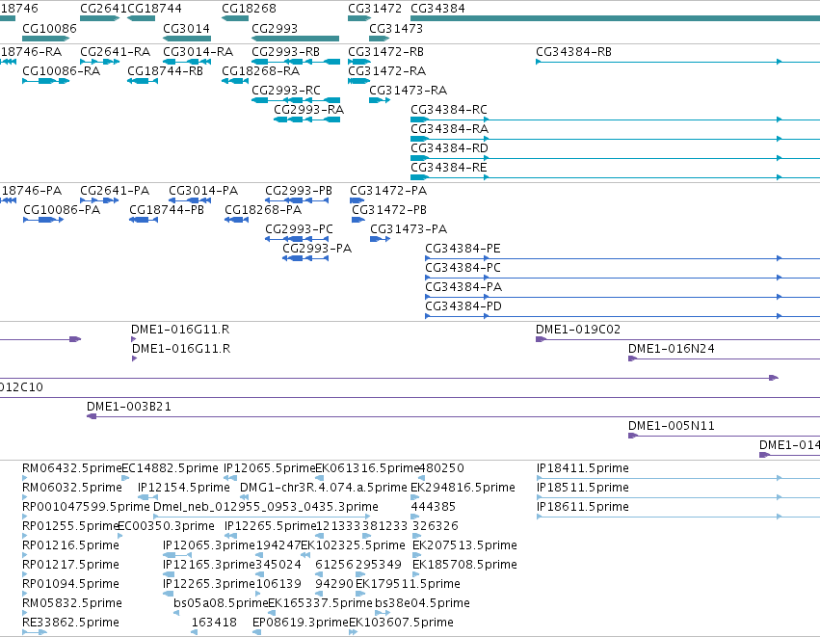Image resolution: width=820 pixels, height=637 pixels.
Task: Select protein CG18268-PA
Action: (236, 220)
